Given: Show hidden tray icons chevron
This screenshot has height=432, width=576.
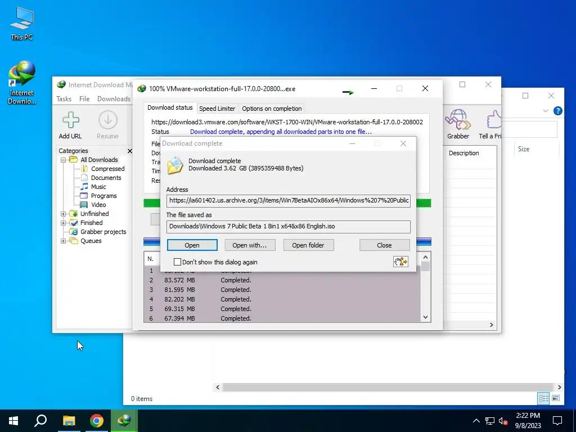Looking at the screenshot, I should pyautogui.click(x=476, y=421).
